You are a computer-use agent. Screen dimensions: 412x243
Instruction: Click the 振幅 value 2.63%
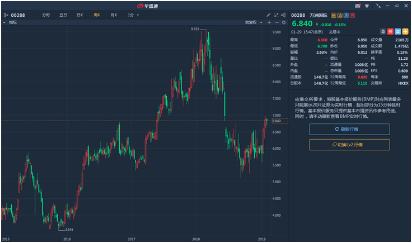322,53
